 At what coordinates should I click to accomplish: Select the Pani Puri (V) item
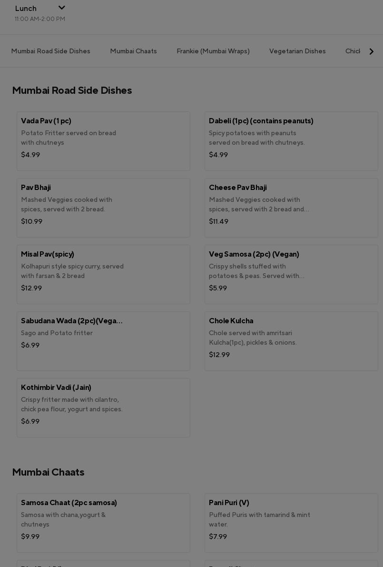[x=291, y=523]
